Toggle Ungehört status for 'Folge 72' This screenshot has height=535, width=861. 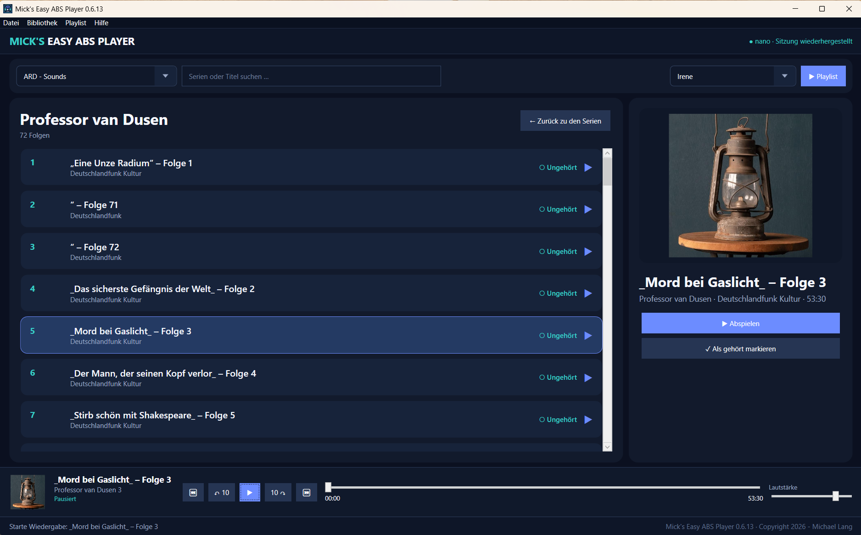(x=558, y=252)
